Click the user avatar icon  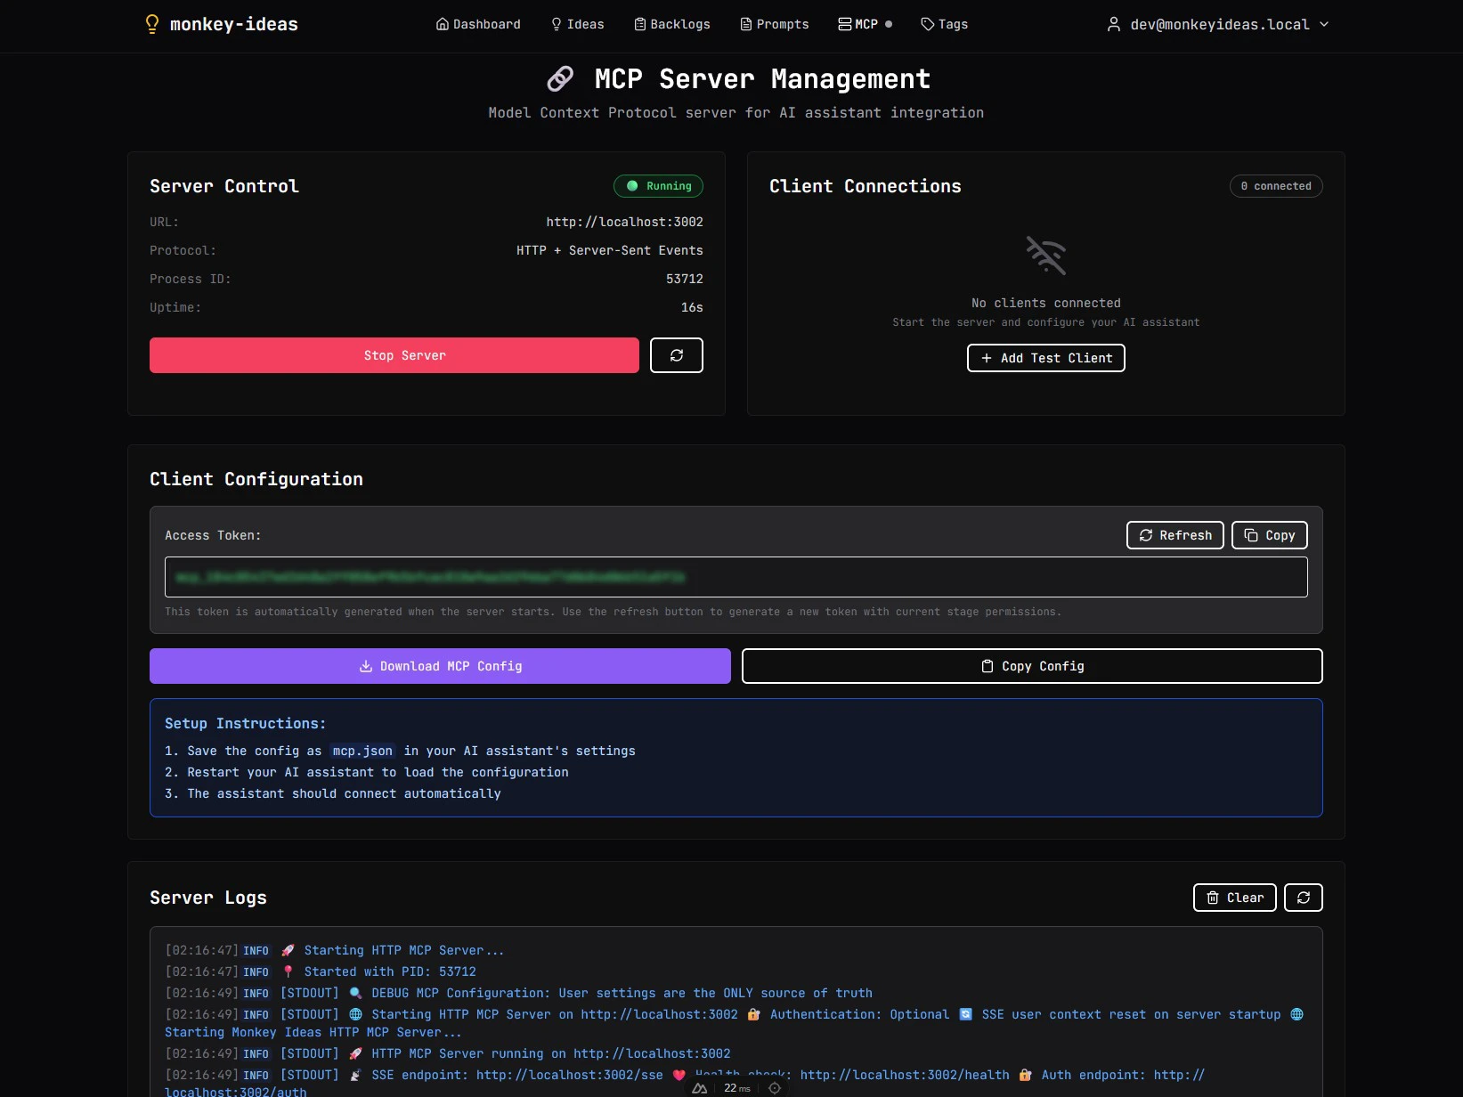[1114, 24]
